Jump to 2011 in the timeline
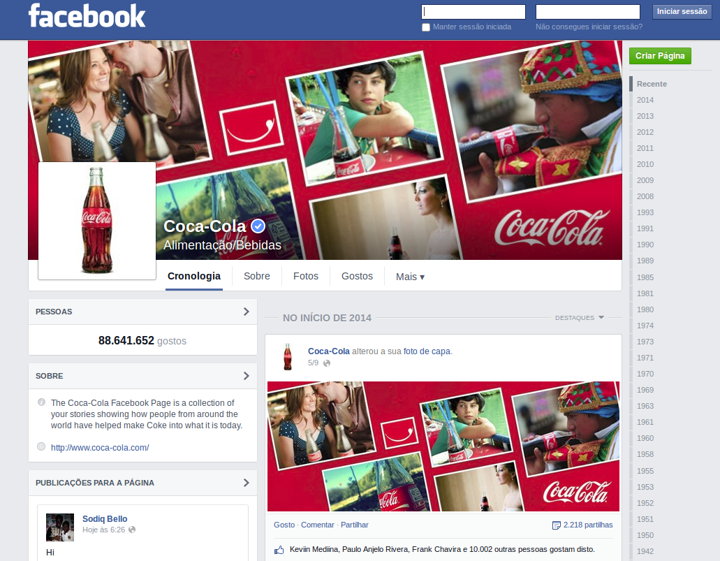720x561 pixels. [x=645, y=148]
